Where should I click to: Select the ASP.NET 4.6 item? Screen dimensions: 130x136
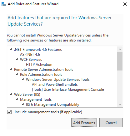click(x=30, y=55)
